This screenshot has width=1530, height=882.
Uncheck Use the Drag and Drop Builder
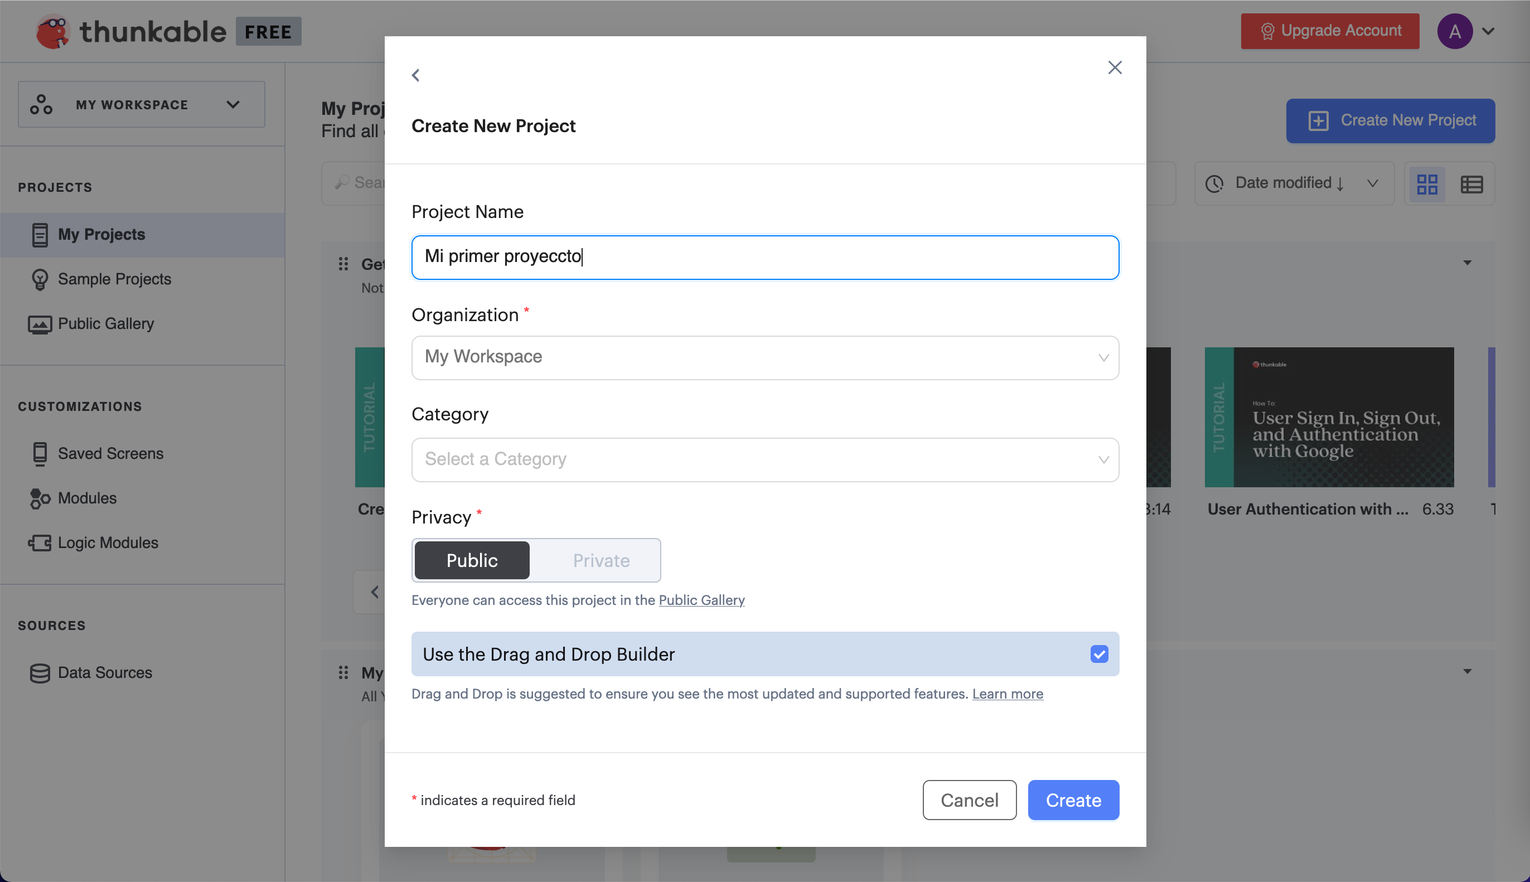coord(1099,654)
